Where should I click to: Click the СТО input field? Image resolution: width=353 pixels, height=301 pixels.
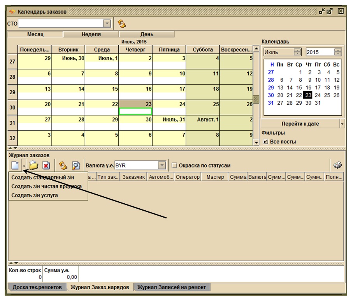pos(61,23)
